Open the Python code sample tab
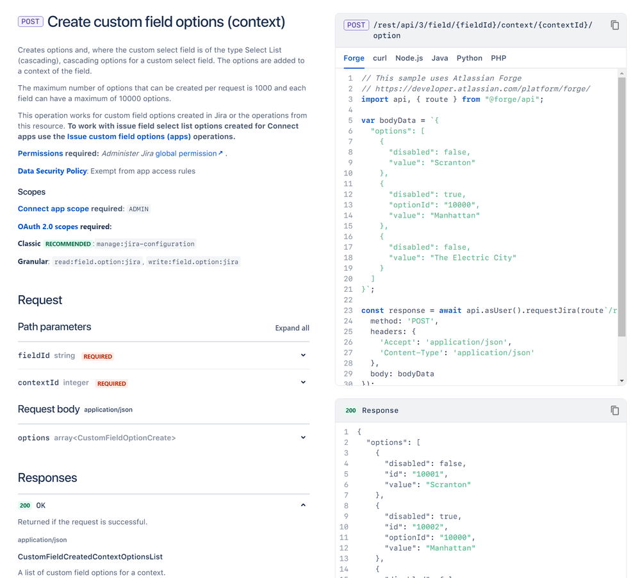Image resolution: width=640 pixels, height=578 pixels. [x=470, y=58]
